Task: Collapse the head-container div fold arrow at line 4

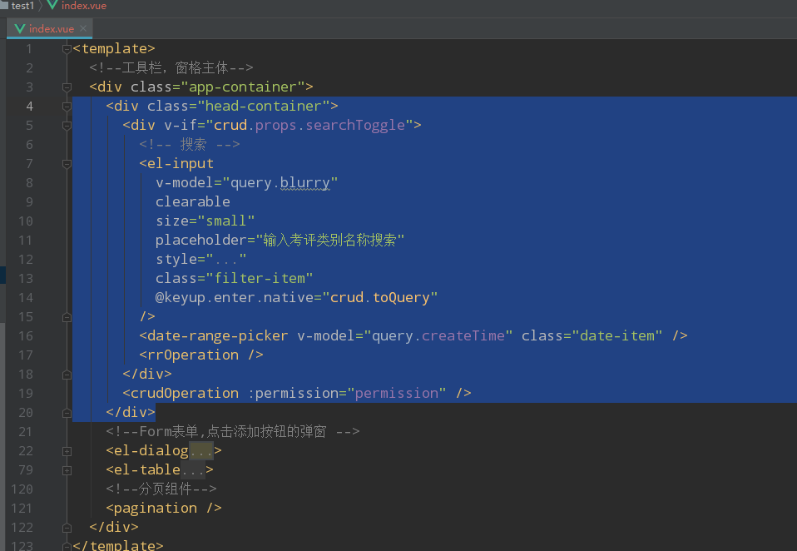Action: tap(67, 106)
